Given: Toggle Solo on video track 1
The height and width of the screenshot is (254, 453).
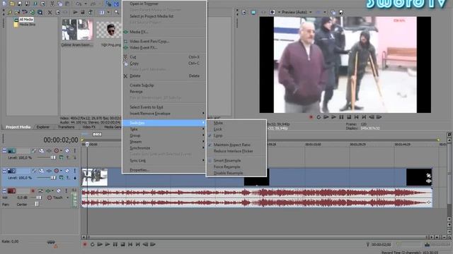Looking at the screenshot, I should click(74, 150).
